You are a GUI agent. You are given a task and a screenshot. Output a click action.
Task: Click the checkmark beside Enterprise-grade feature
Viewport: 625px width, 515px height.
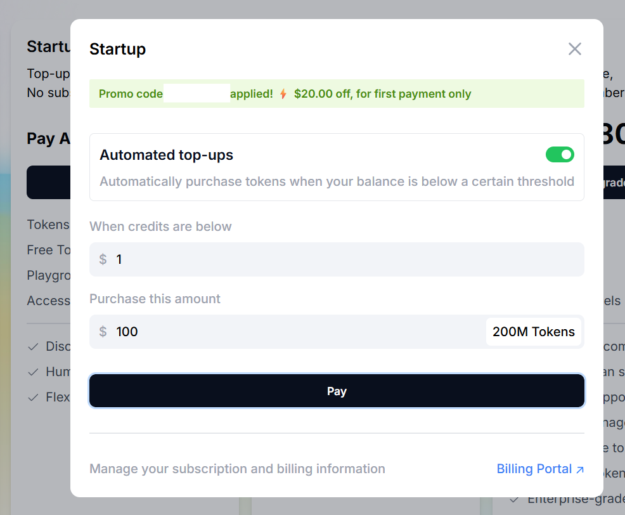click(514, 499)
